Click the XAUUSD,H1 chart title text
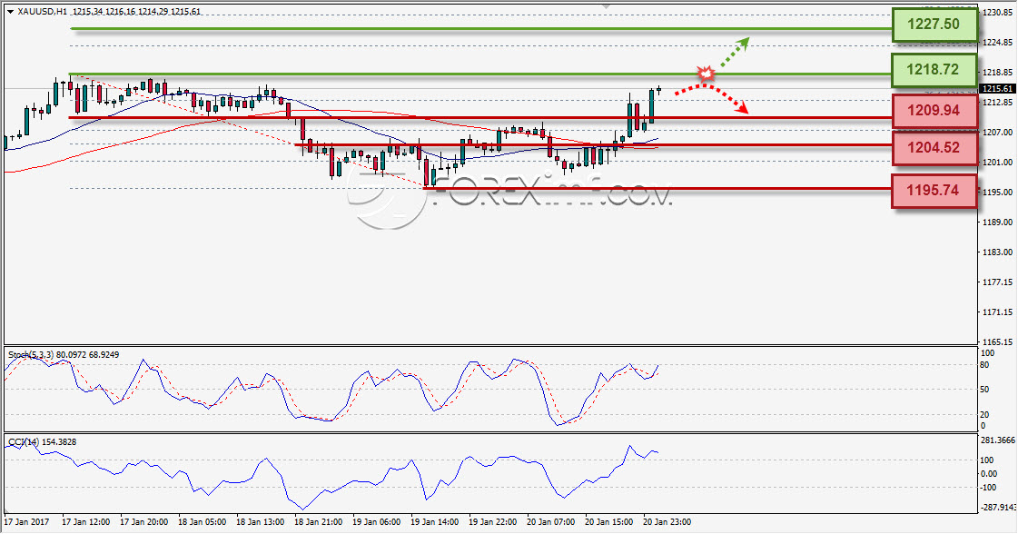The width and height of the screenshot is (1018, 534). [42, 12]
